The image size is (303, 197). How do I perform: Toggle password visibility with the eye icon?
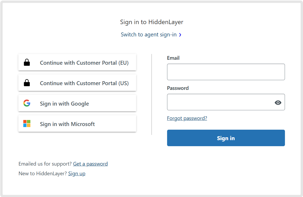pos(278,102)
